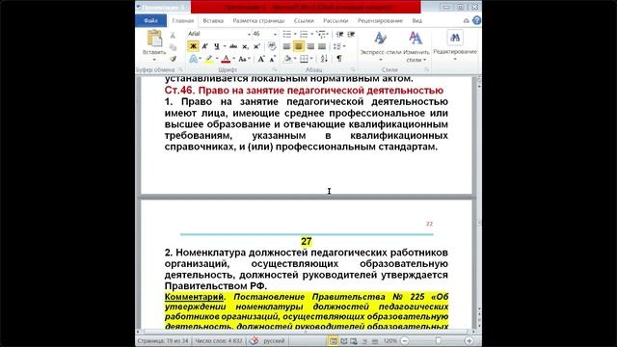The image size is (617, 347).
Task: Align text right
Action: click(310, 46)
